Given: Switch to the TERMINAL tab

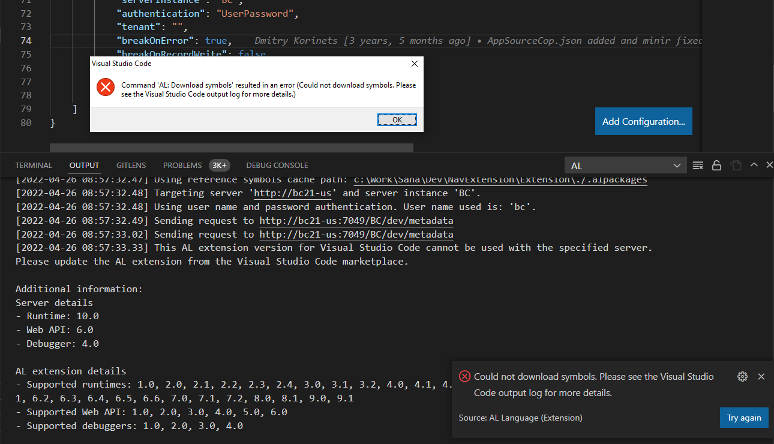Looking at the screenshot, I should click(34, 165).
